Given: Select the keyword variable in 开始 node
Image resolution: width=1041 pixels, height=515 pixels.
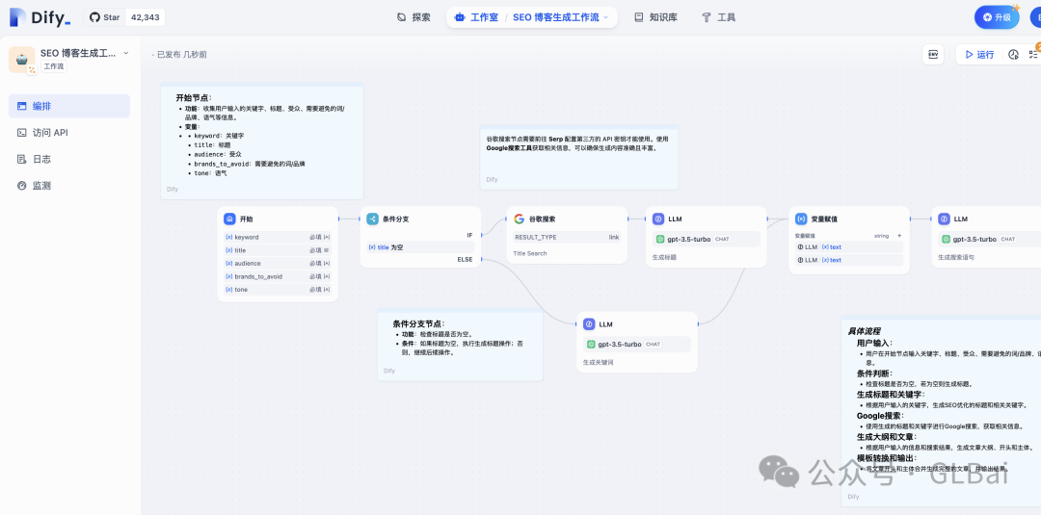Looking at the screenshot, I should coord(278,237).
